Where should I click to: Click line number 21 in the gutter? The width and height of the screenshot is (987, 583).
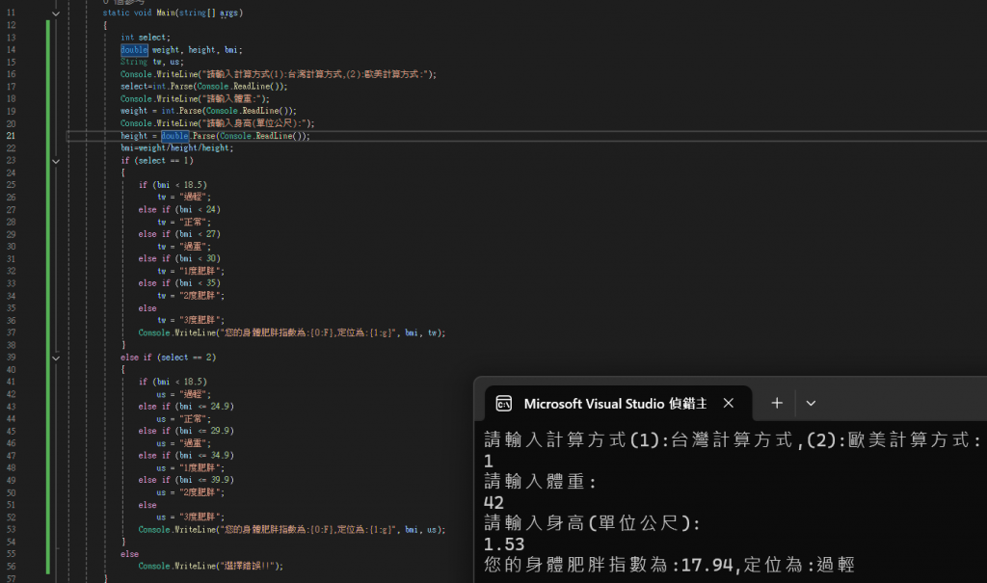tap(11, 136)
